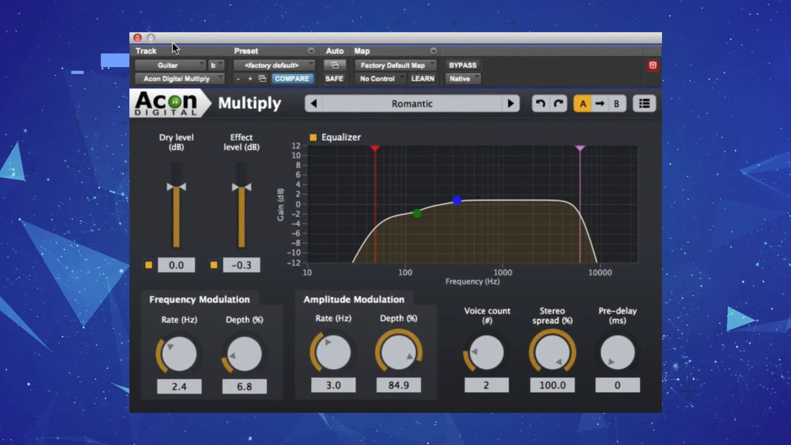Click the LEARN button
Viewport: 791px width, 445px height.
(423, 78)
